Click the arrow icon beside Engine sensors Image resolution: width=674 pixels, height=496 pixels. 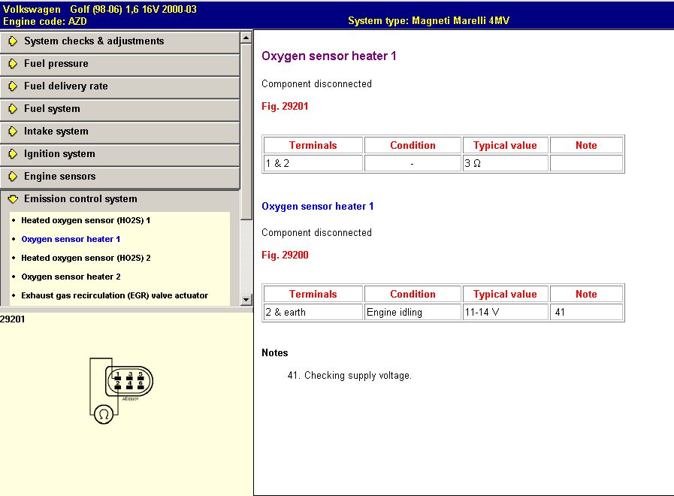pos(13,177)
